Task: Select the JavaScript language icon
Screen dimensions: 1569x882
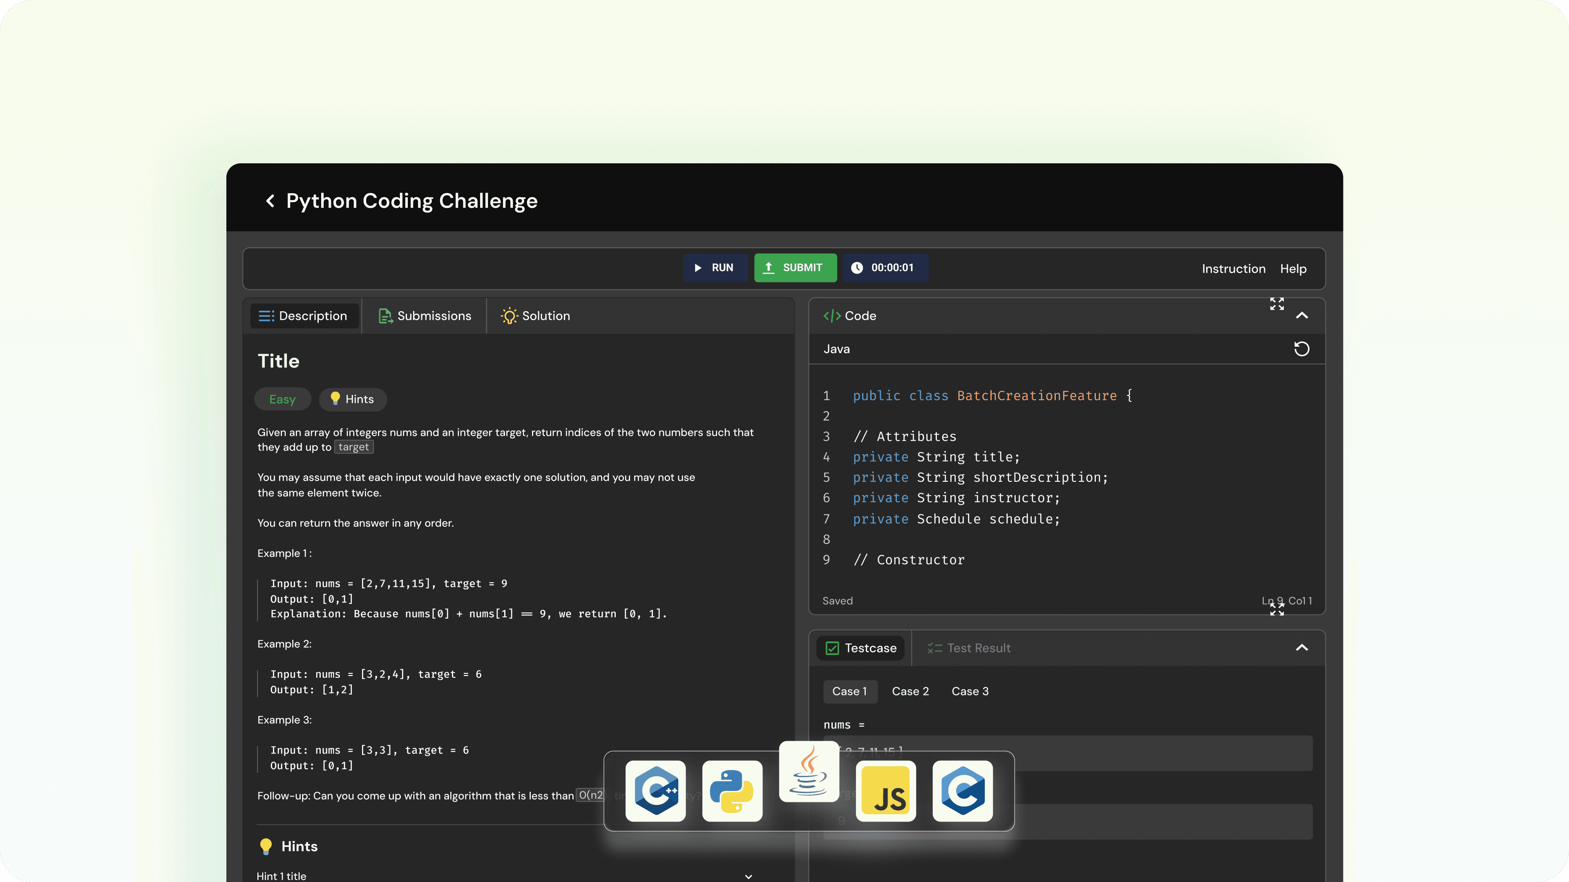Action: click(x=885, y=791)
